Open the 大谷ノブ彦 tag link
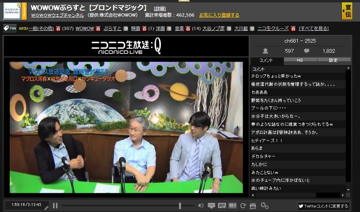This screenshot has width=360, height=212. (x=213, y=28)
